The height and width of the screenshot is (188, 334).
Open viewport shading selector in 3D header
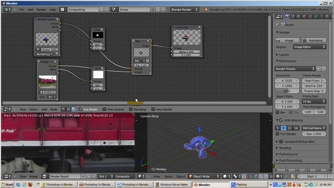coord(226,177)
